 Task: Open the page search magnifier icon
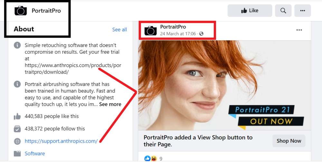(283, 11)
